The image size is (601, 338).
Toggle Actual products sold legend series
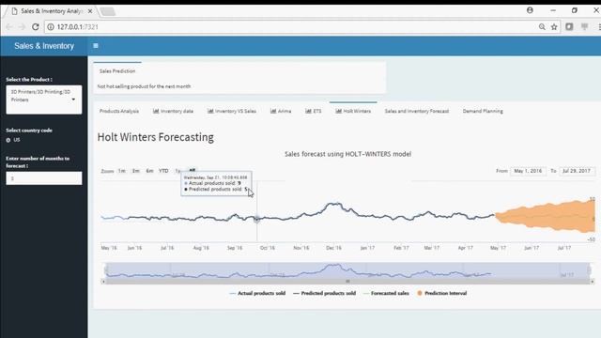[257, 293]
